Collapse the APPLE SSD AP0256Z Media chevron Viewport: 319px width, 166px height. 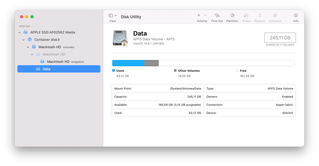point(20,32)
